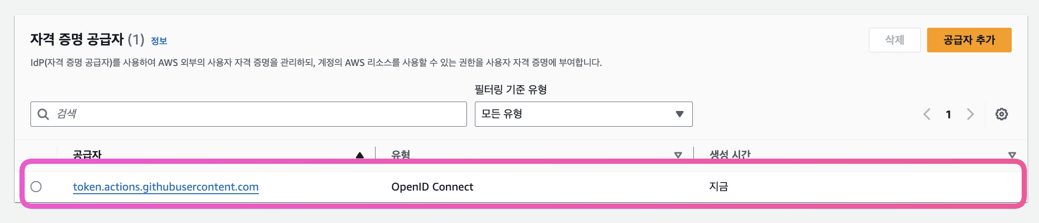Click the 공급자 column sort arrow
Screen dimensions: 1039x223
360,155
